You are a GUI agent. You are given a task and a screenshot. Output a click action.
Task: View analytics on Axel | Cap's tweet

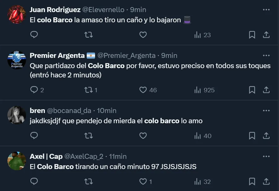[x=202, y=182]
